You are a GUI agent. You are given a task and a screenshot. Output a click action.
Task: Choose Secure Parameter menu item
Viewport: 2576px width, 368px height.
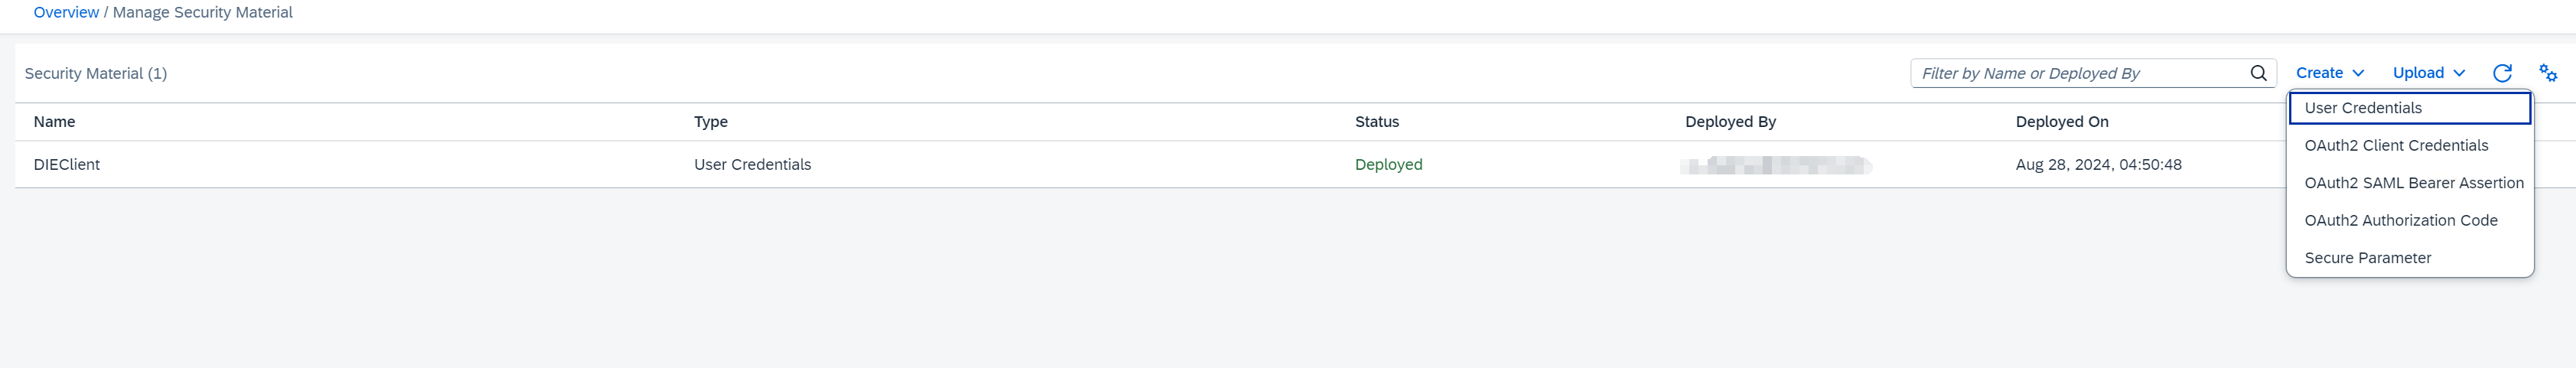(2367, 258)
